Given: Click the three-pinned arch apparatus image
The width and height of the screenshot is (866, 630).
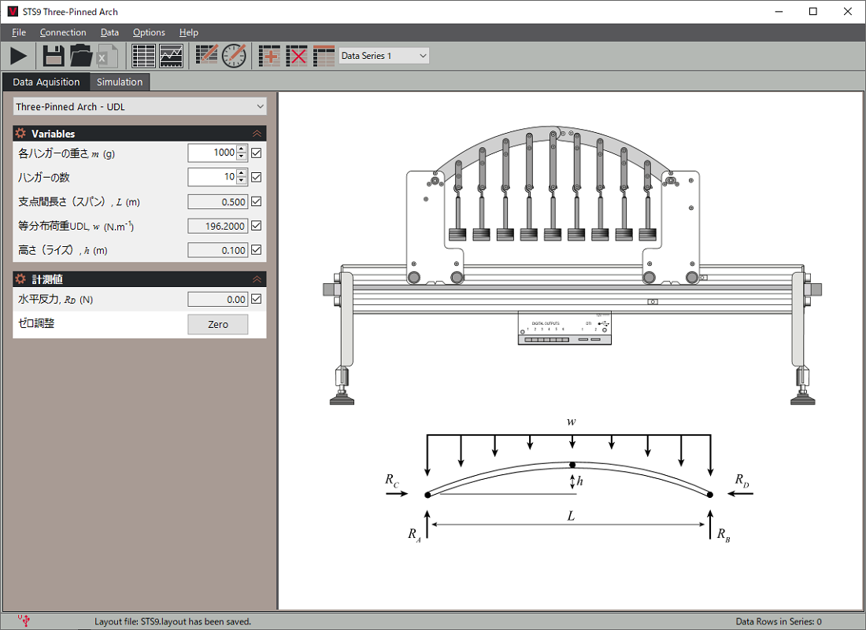Looking at the screenshot, I should point(572,265).
